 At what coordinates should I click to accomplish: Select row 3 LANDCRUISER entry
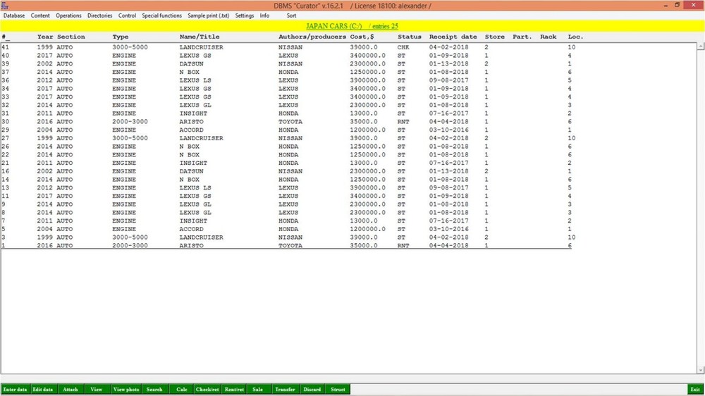pos(288,237)
